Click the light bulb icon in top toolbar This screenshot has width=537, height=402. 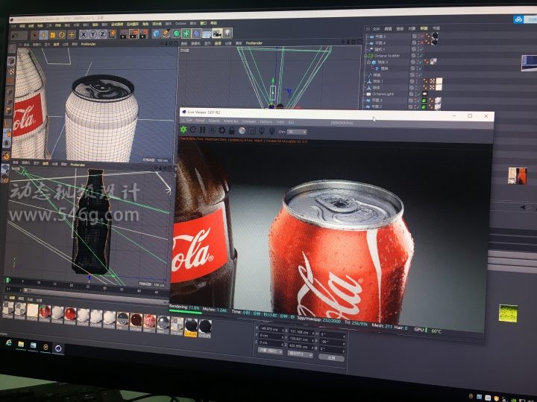click(x=227, y=33)
